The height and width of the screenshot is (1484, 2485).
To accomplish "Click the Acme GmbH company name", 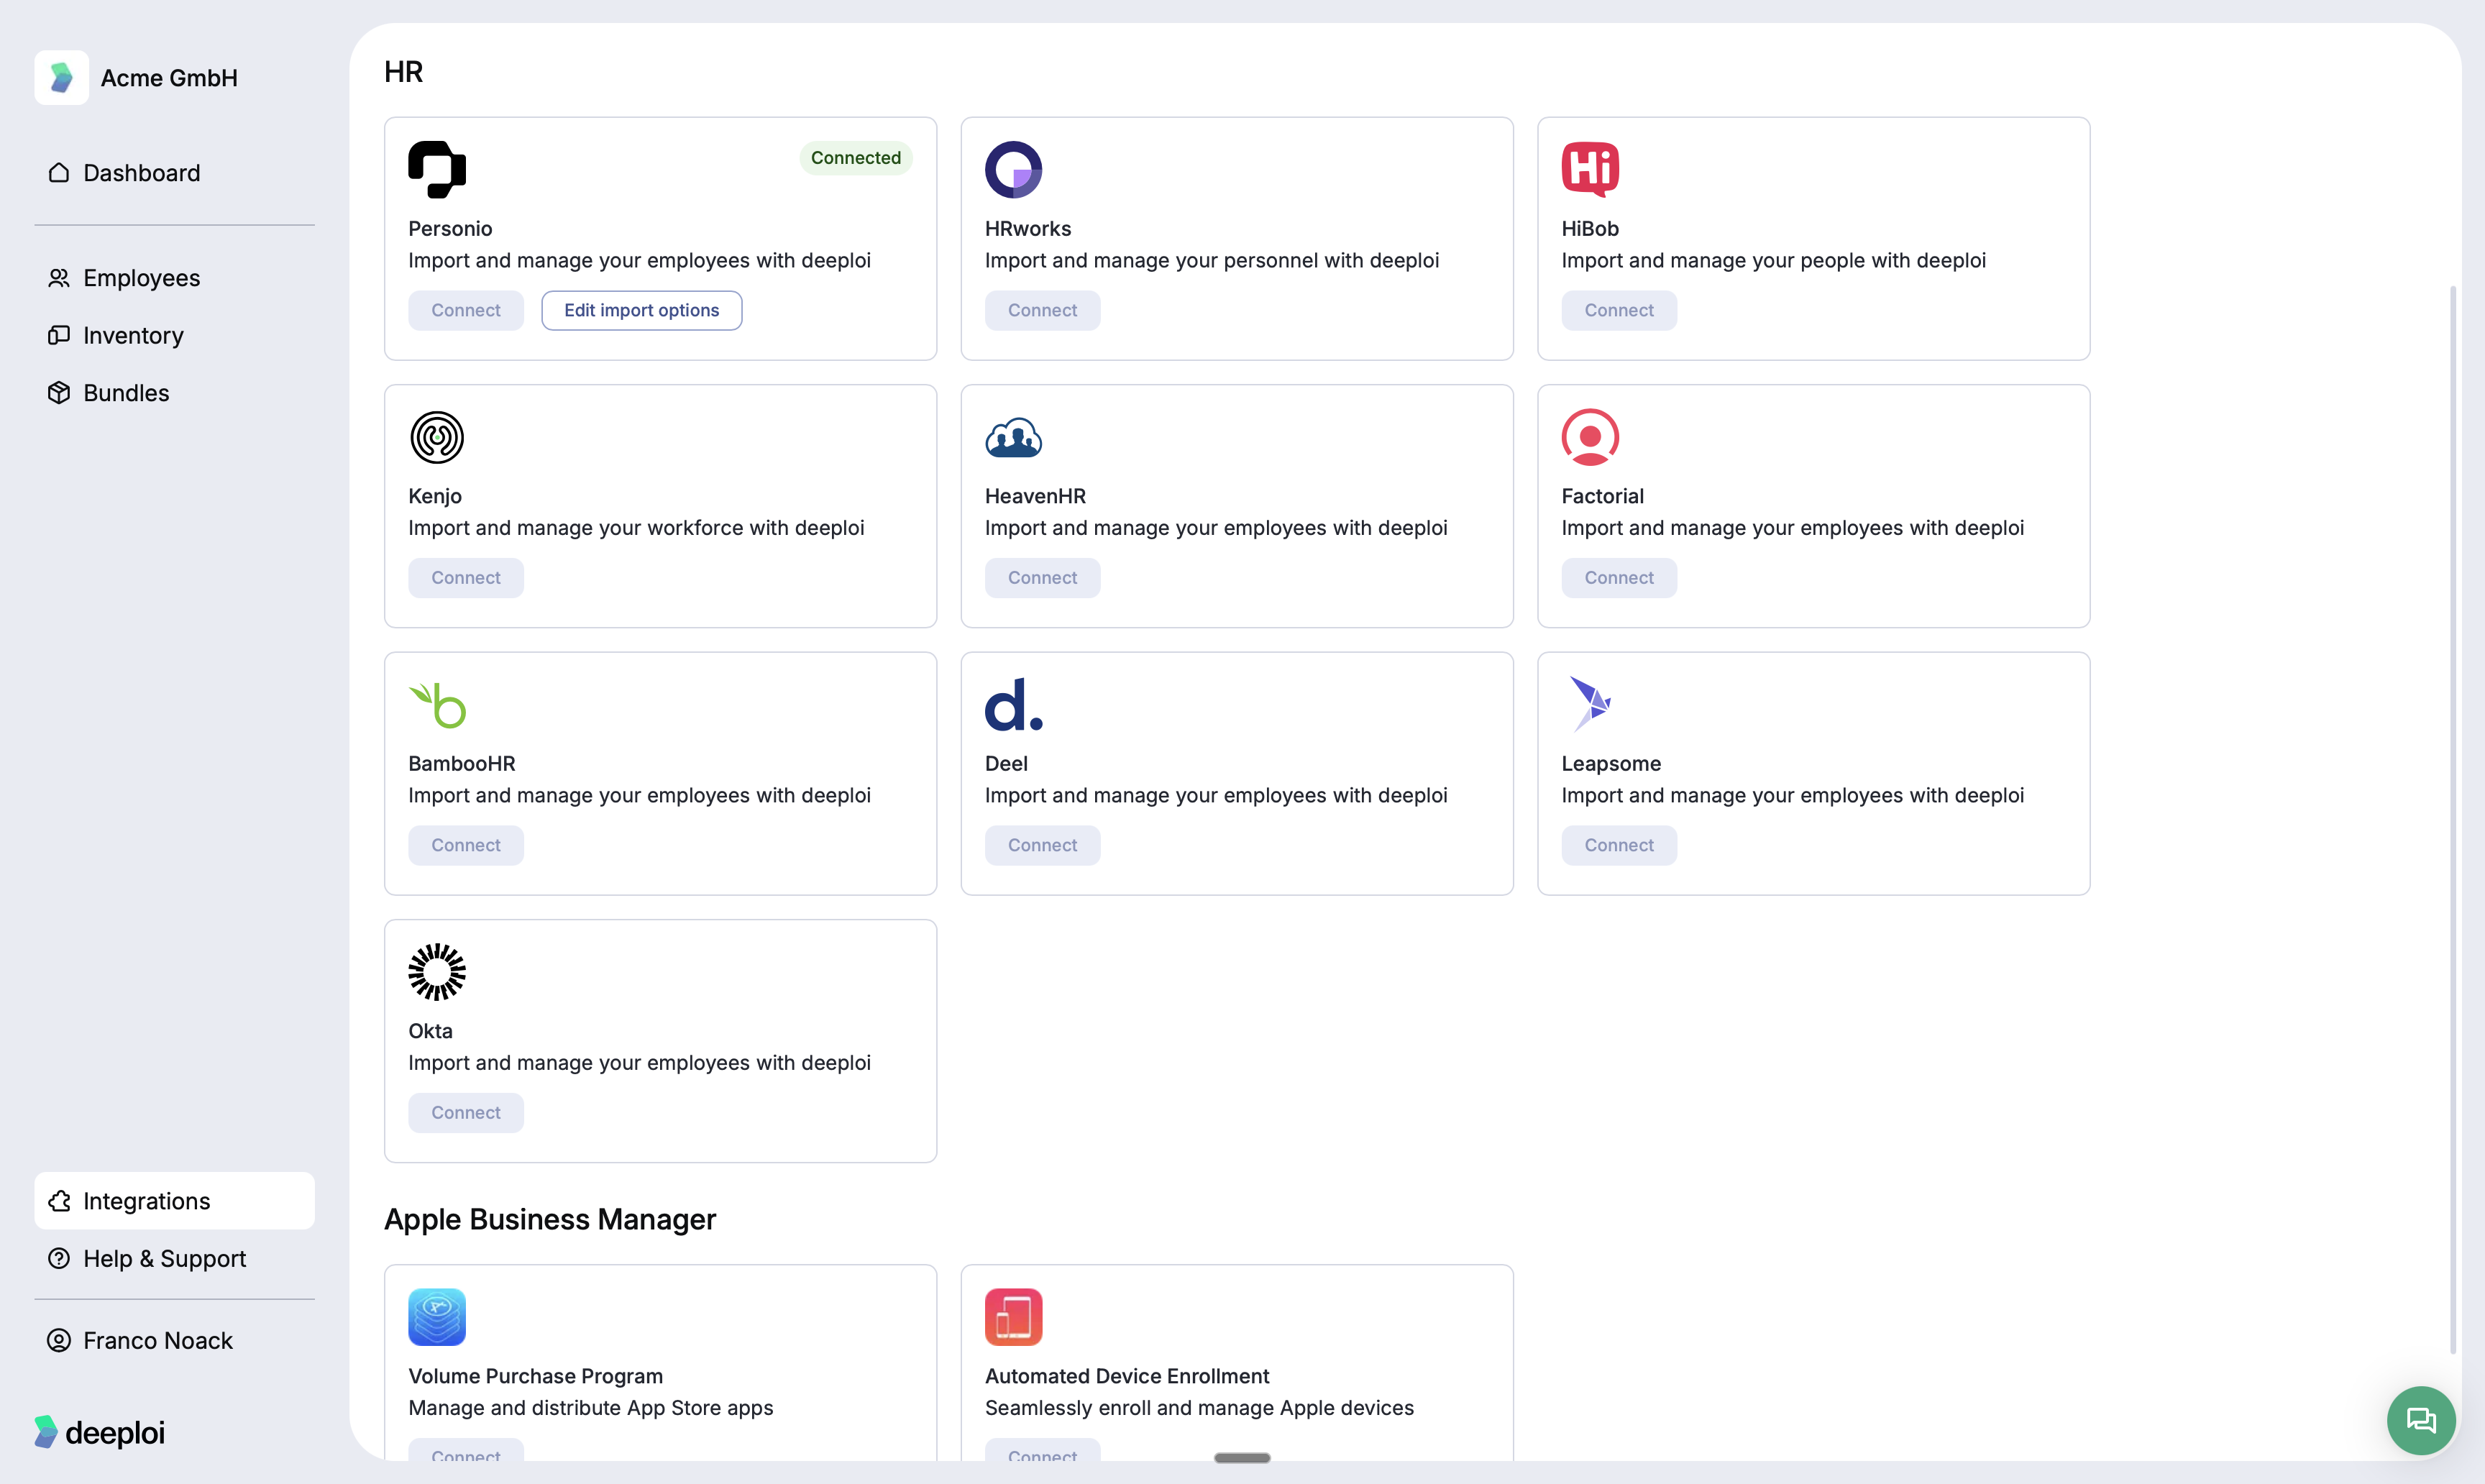I will [169, 78].
